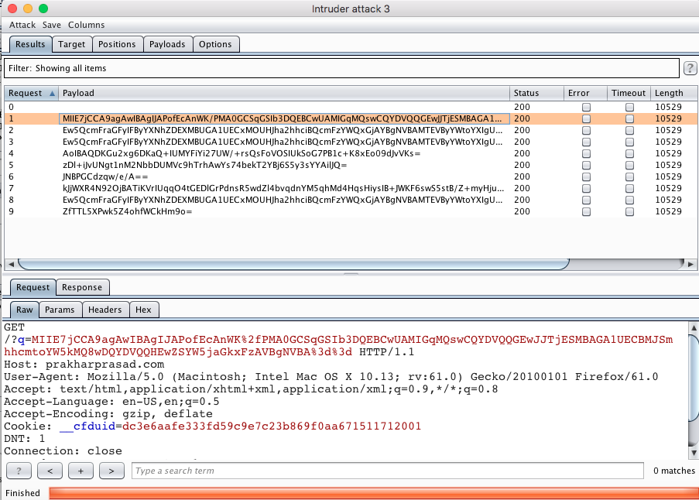Switch to the Payloads tab
699x500 pixels.
tap(167, 44)
